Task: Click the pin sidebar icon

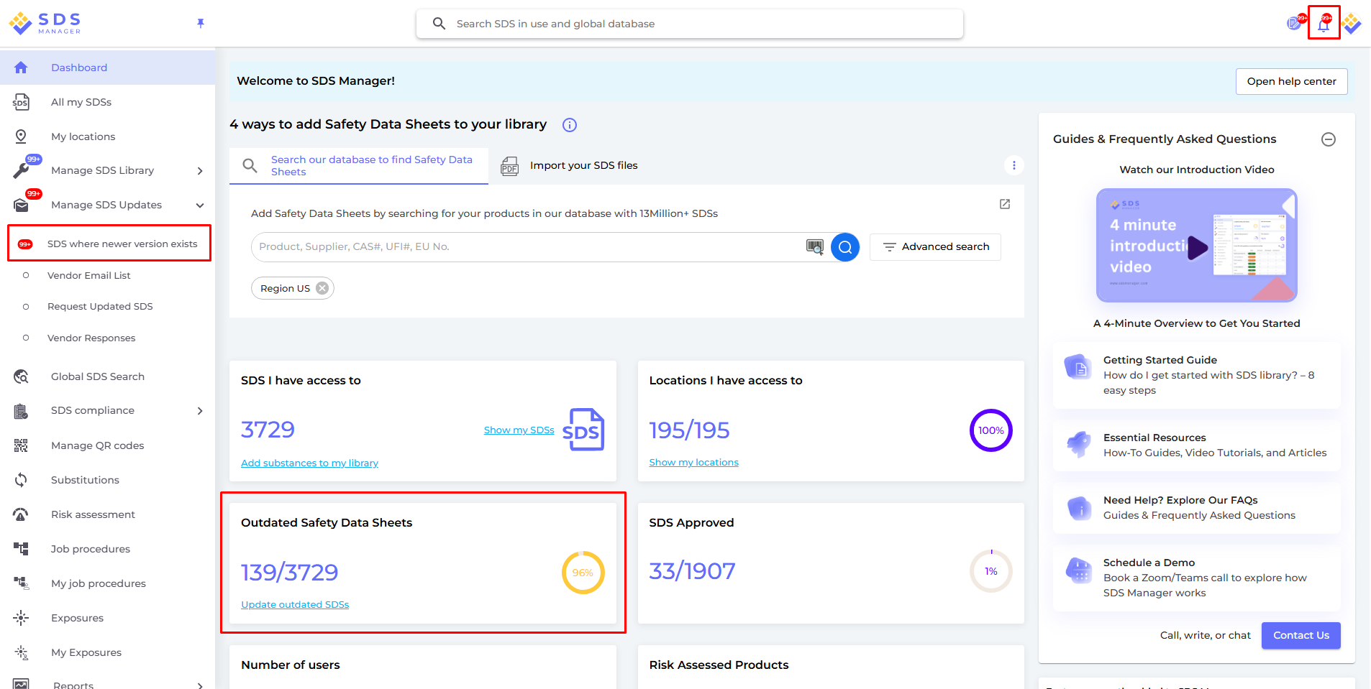Action: [201, 24]
